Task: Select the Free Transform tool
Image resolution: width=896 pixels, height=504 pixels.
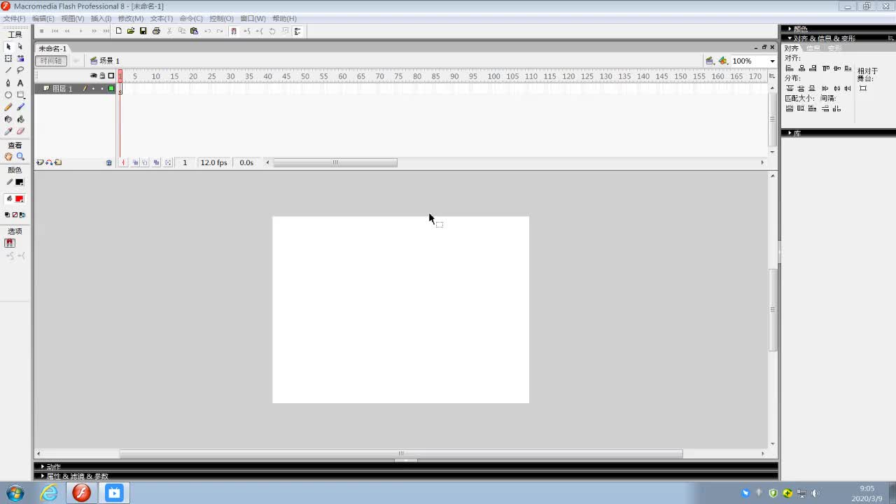Action: point(8,59)
